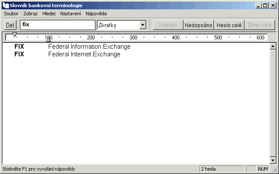279x174 pixels.
Task: Minimize the Slovník window
Action: click(x=258, y=6)
